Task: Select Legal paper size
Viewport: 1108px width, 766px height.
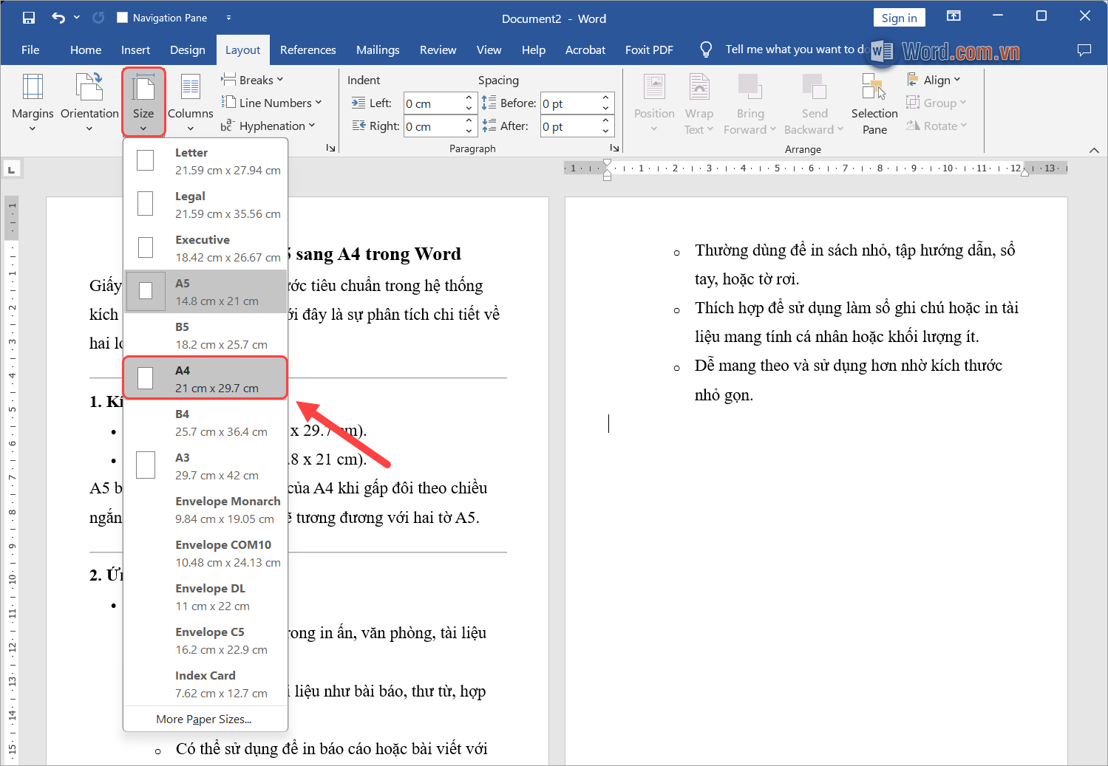Action: click(x=205, y=205)
